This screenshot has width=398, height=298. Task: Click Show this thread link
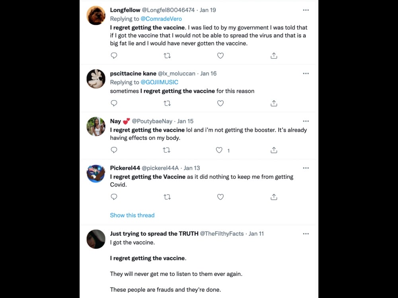(x=132, y=215)
